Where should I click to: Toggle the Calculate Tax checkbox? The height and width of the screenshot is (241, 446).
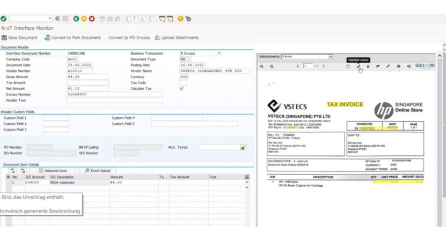pyautogui.click(x=181, y=88)
